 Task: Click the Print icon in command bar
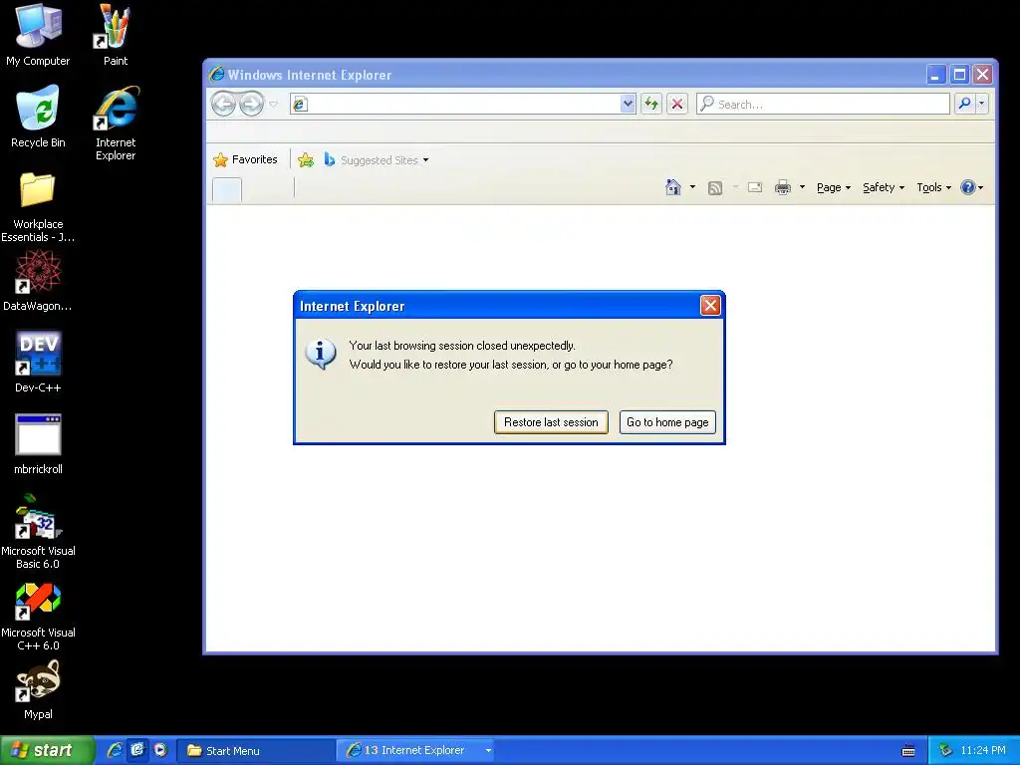coord(783,187)
